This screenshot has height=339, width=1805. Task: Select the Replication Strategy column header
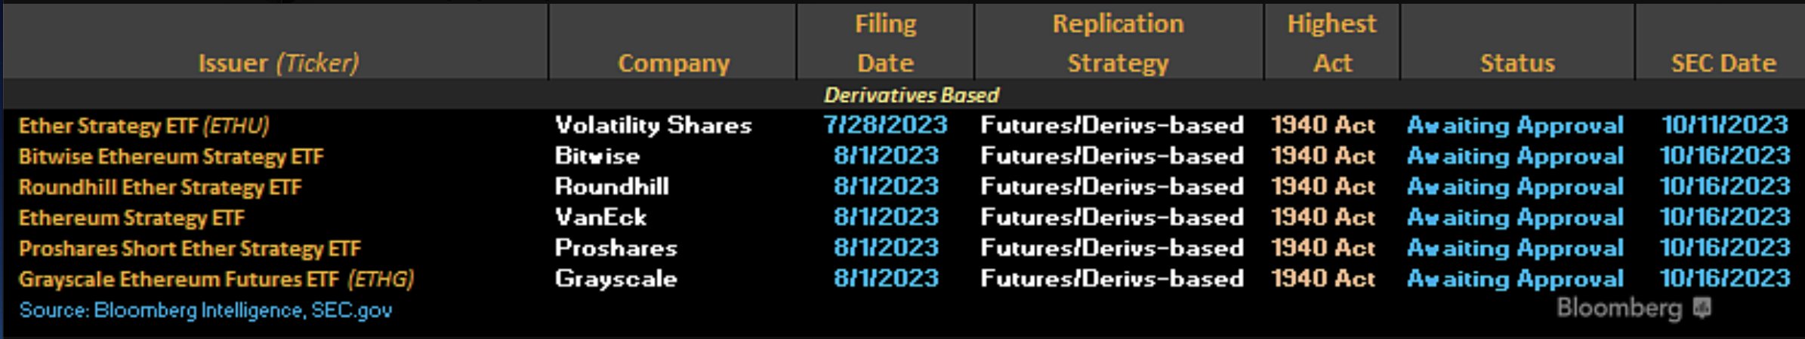click(x=1118, y=43)
